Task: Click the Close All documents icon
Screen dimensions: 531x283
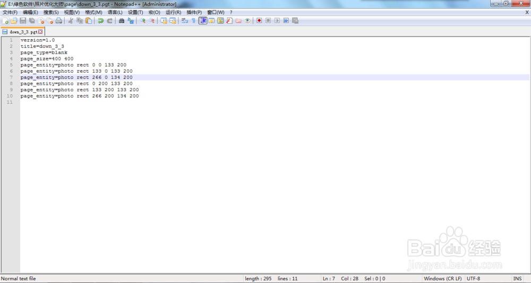Action: point(50,21)
